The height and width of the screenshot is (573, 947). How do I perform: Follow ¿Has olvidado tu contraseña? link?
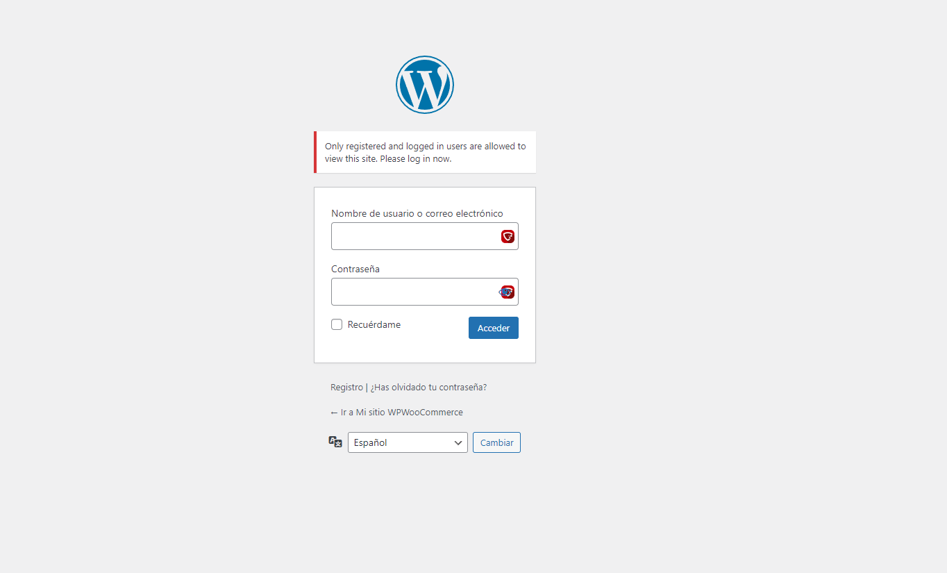click(x=428, y=388)
